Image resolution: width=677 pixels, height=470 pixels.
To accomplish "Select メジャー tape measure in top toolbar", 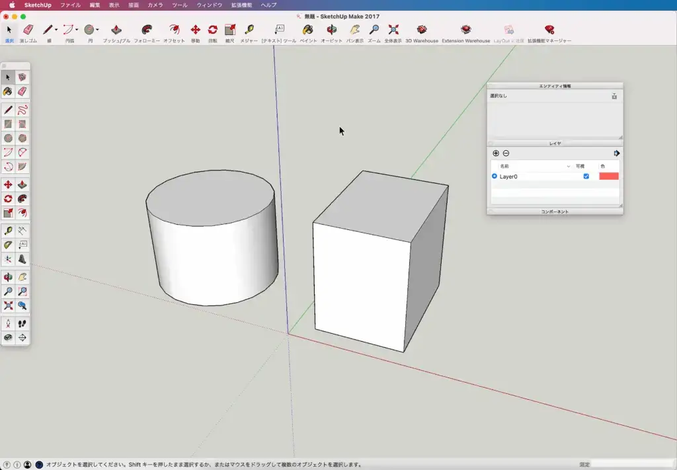I will click(x=249, y=34).
